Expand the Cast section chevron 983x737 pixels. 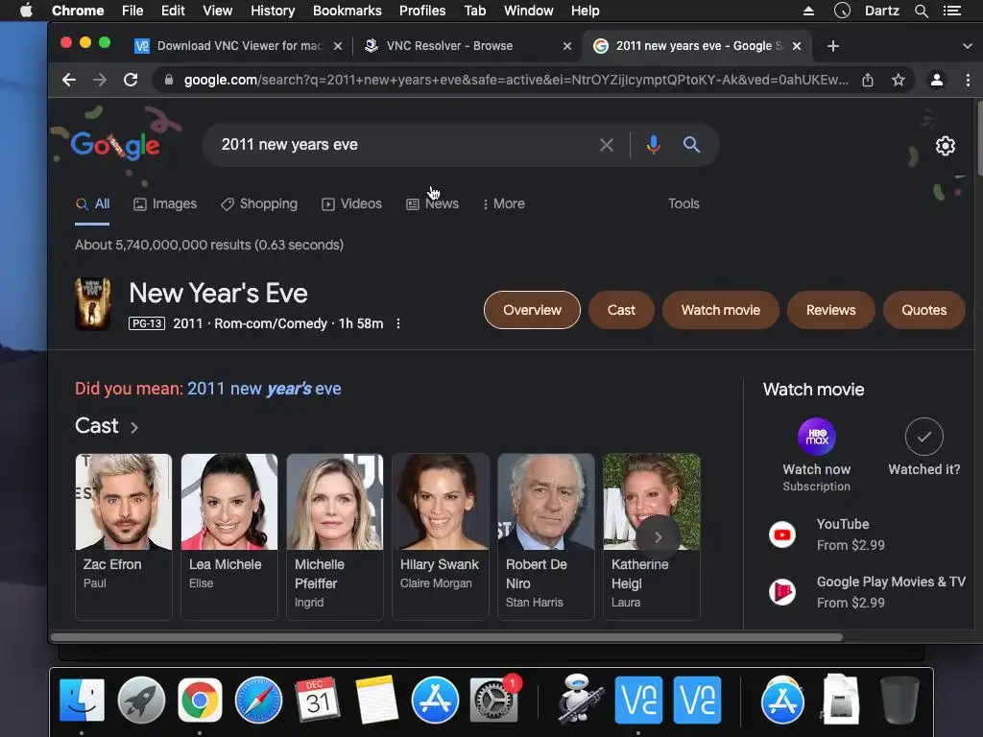[134, 427]
